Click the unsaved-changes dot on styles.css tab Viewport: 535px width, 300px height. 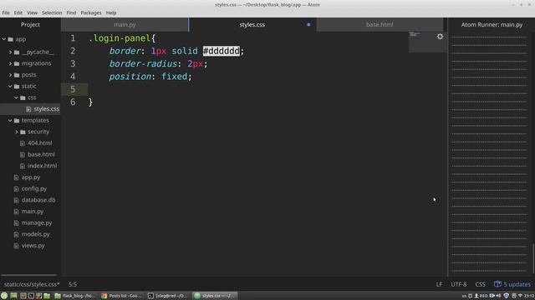pos(308,24)
